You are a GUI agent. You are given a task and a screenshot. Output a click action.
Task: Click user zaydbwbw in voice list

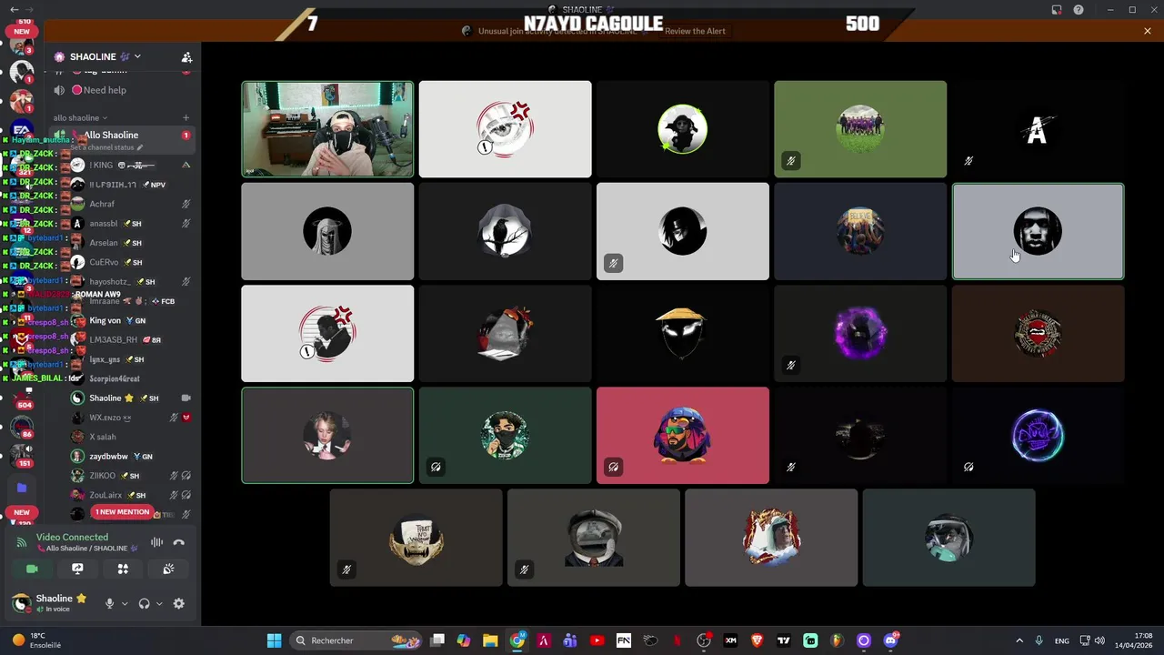click(x=130, y=456)
